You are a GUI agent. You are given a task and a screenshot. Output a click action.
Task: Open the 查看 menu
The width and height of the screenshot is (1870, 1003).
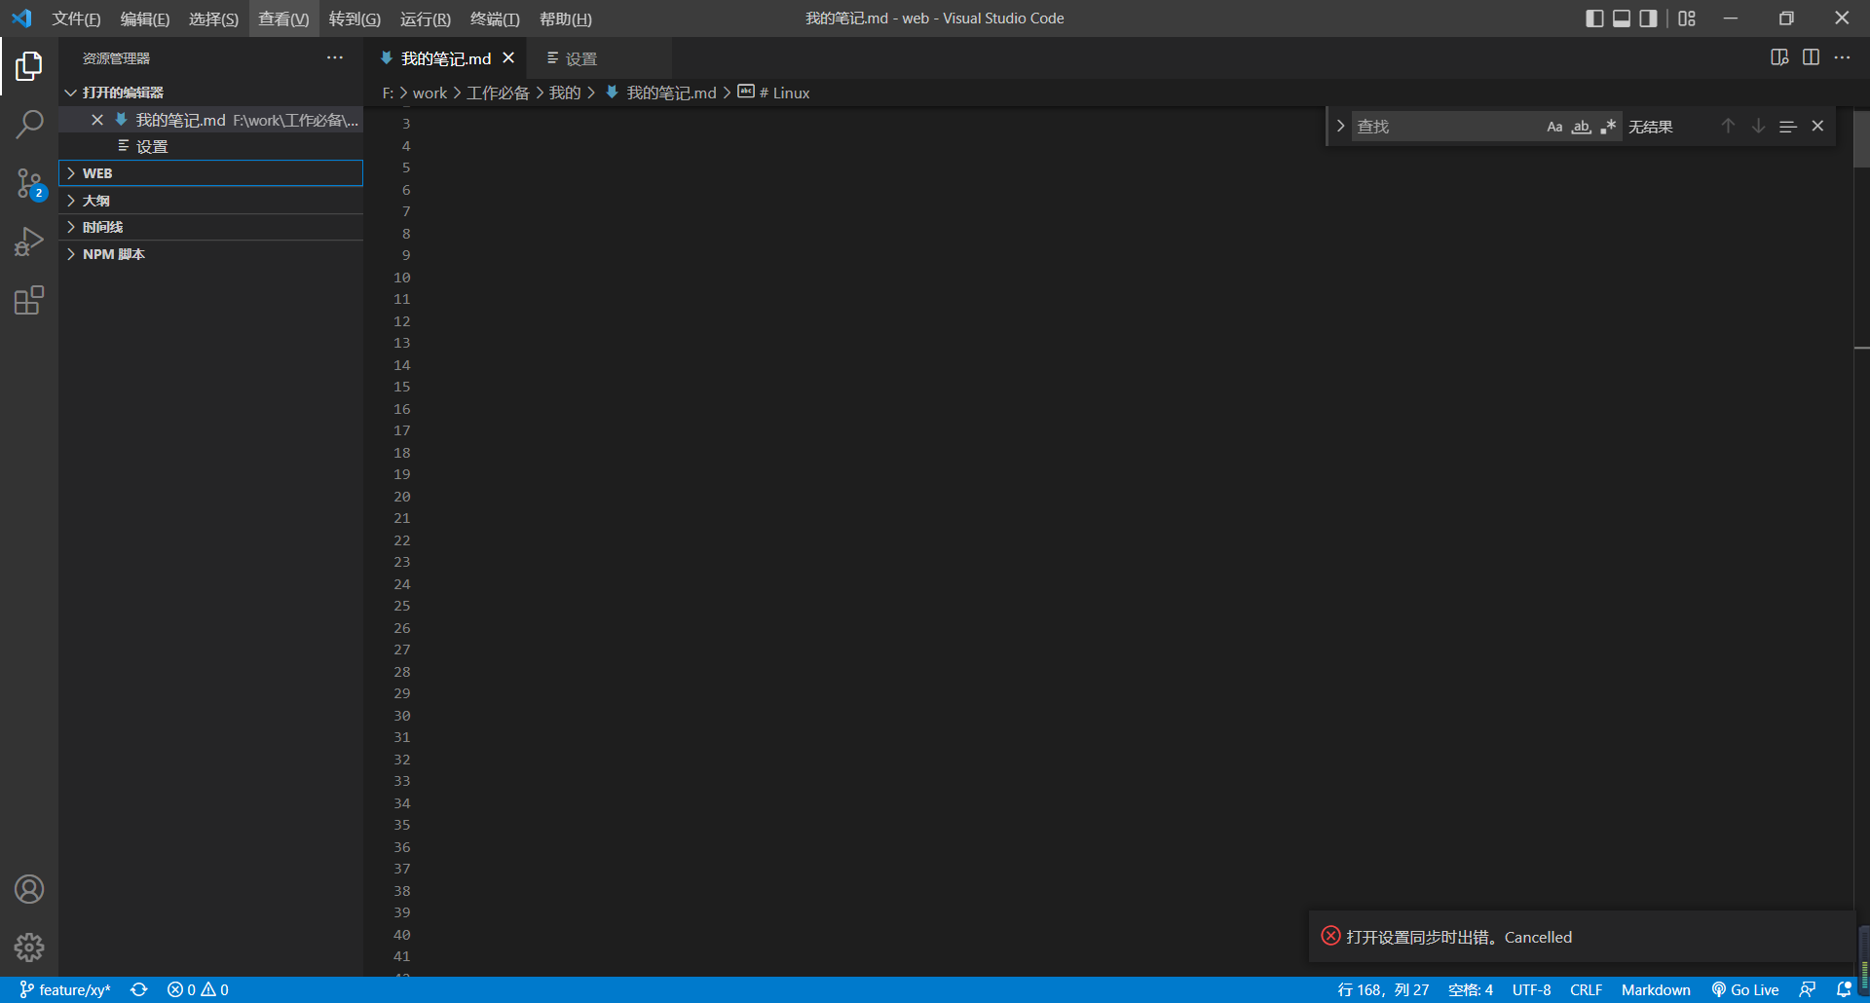pos(282,19)
